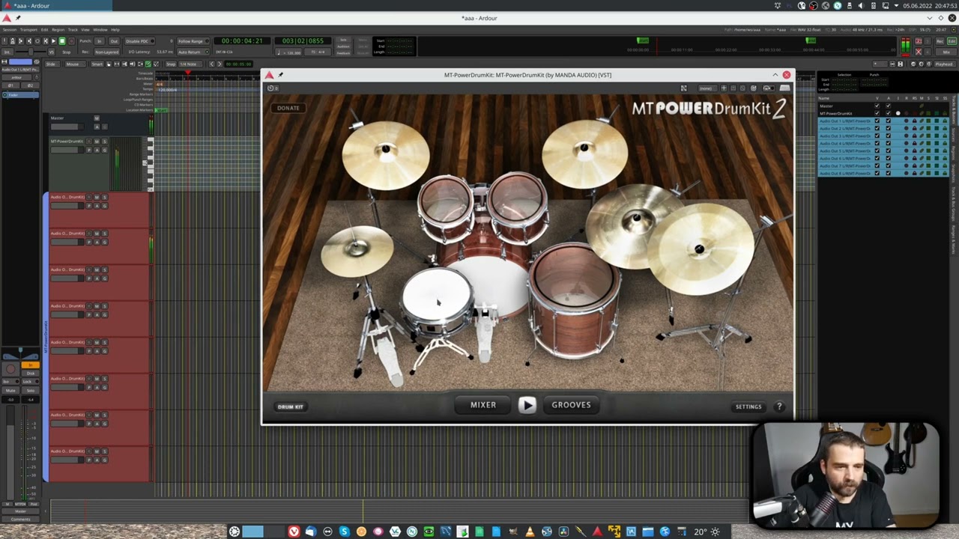
Task: Hit the snare drum in the kit
Action: pyautogui.click(x=438, y=299)
